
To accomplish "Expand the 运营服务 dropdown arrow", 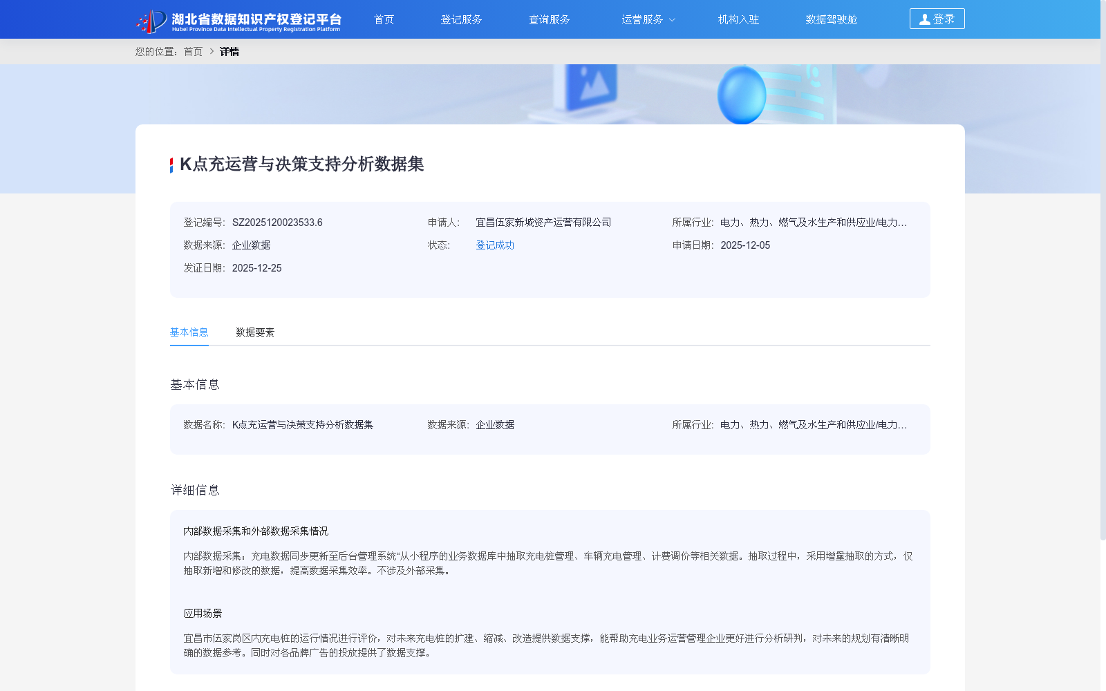I will pyautogui.click(x=672, y=20).
